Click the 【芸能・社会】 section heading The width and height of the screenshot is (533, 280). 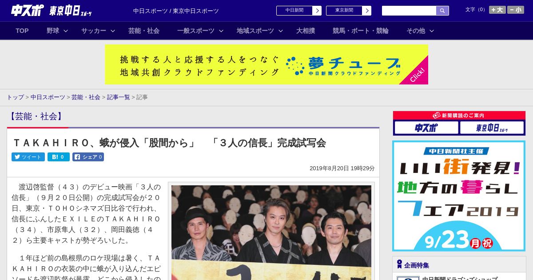tap(36, 116)
